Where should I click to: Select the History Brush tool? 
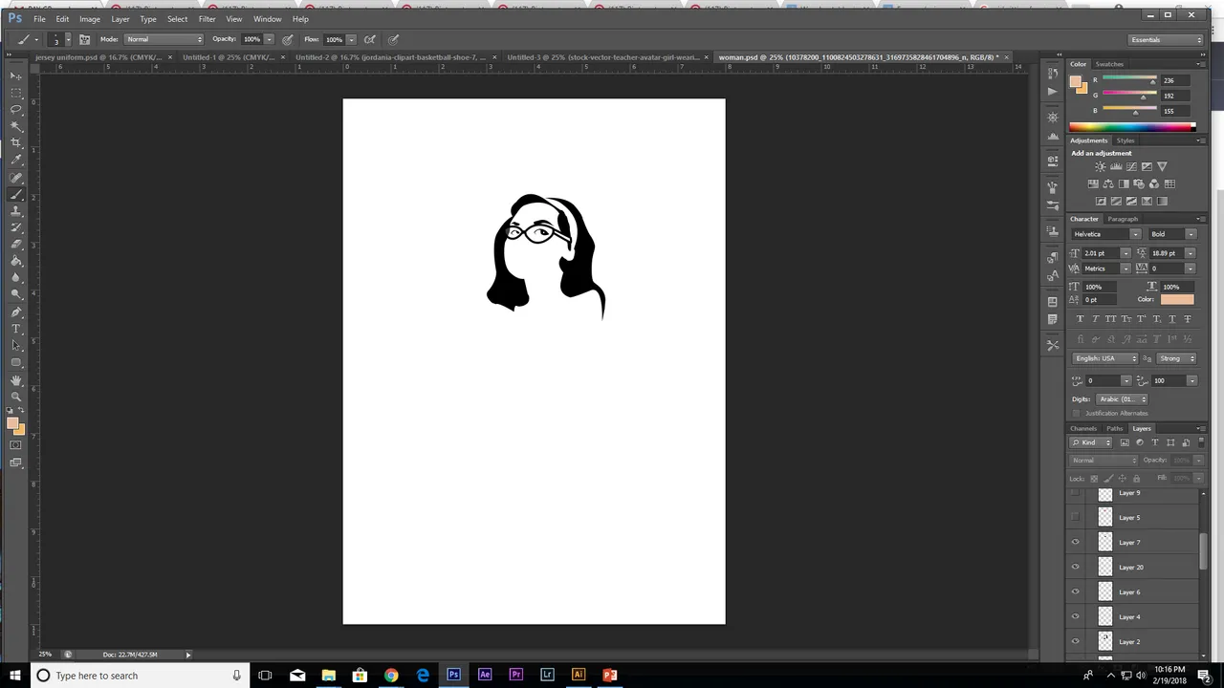tap(16, 227)
